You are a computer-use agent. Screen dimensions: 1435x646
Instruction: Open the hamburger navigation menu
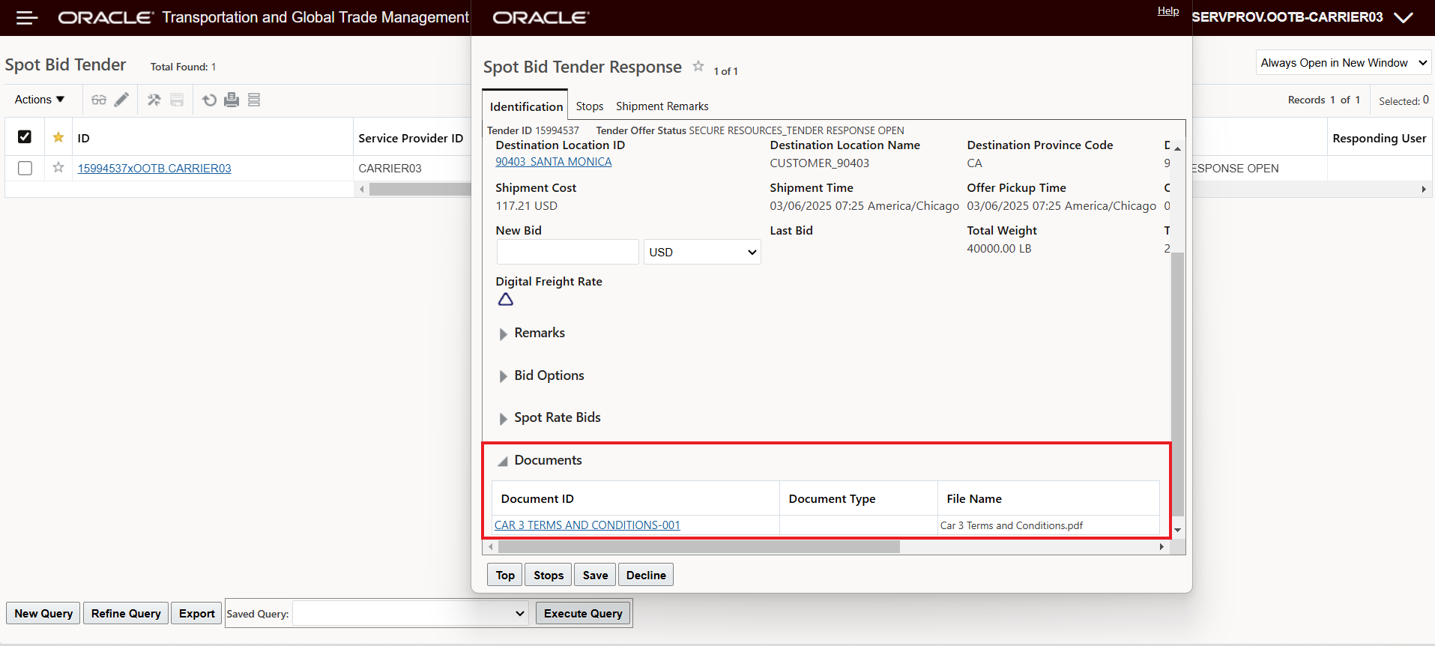[27, 18]
